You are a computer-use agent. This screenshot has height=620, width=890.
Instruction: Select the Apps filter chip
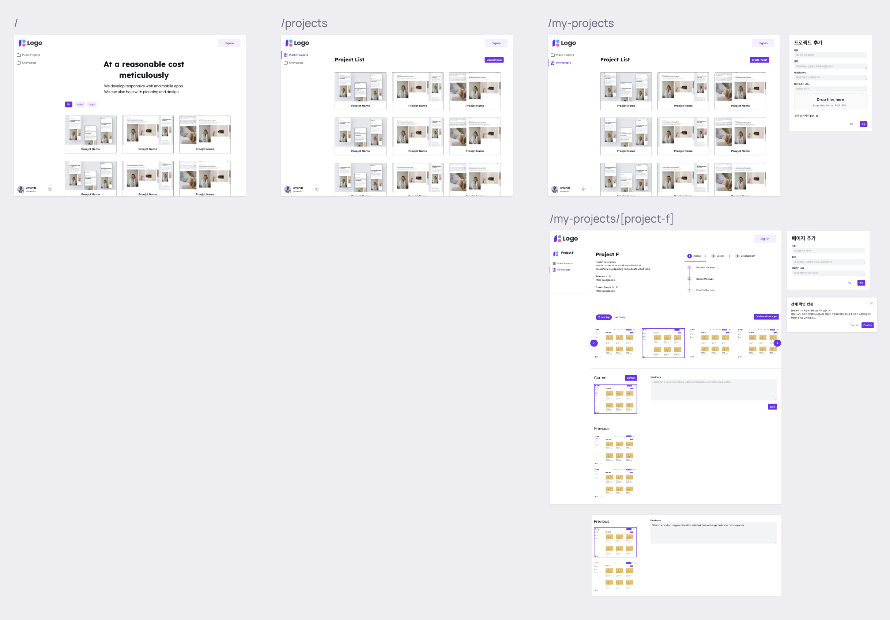coord(92,105)
